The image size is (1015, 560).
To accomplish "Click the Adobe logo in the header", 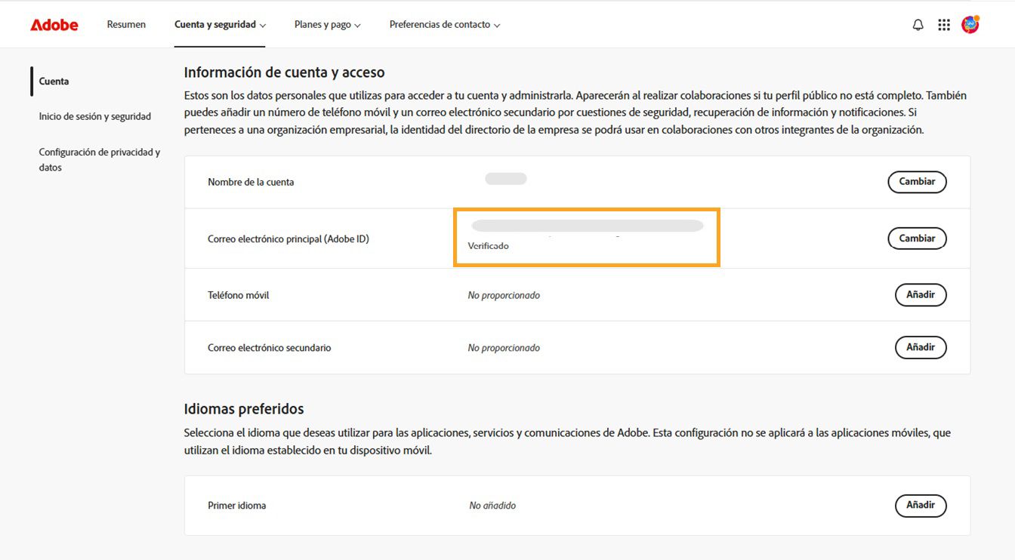I will tap(54, 24).
